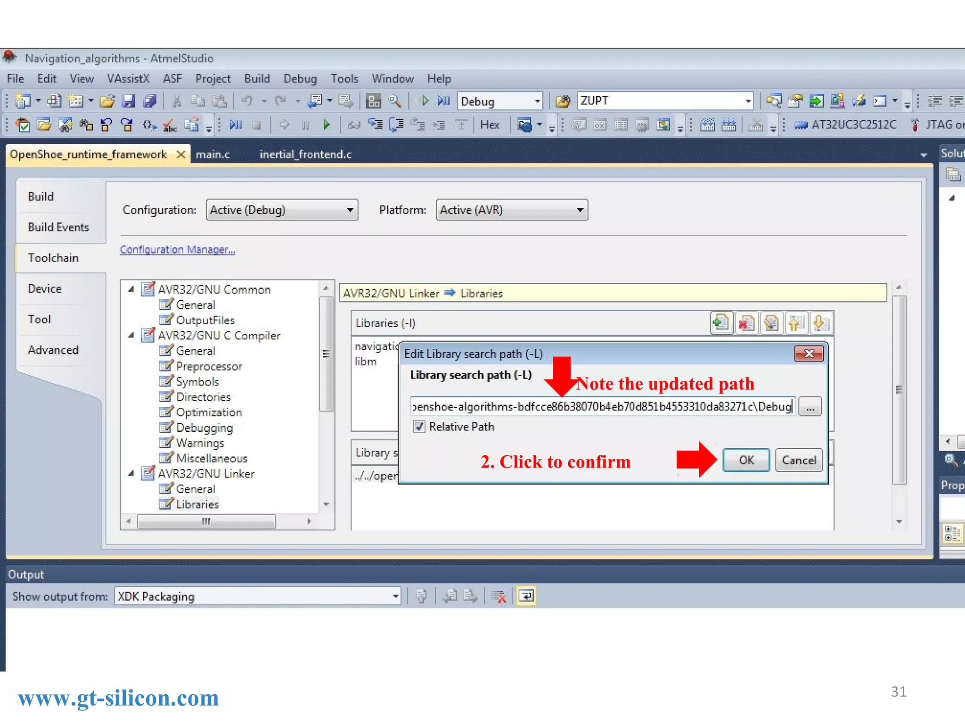Click the library search path input field
This screenshot has width=965, height=724.
click(603, 406)
